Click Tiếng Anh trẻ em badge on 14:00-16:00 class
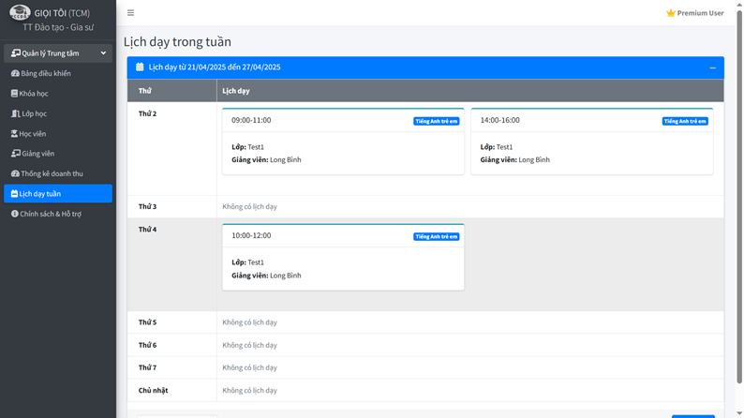 click(685, 121)
